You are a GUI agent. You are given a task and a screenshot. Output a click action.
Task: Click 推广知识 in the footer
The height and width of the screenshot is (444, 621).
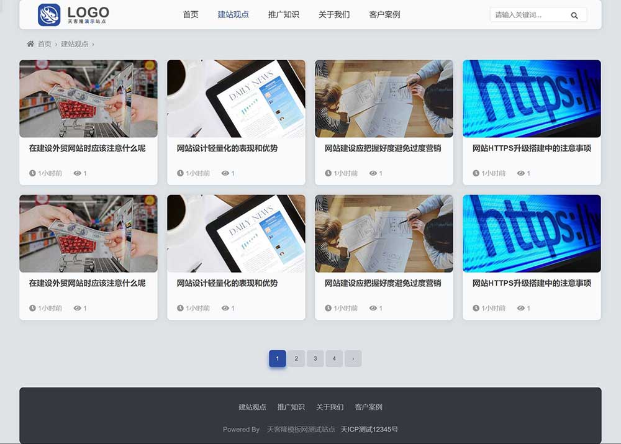[x=291, y=407]
